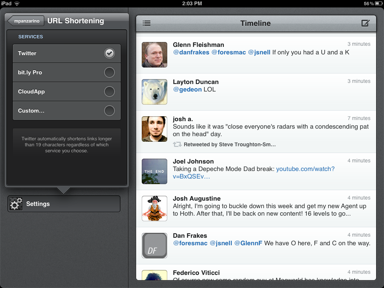Open the Settings gear icon
Screen dimensions: 384x288
pyautogui.click(x=16, y=204)
